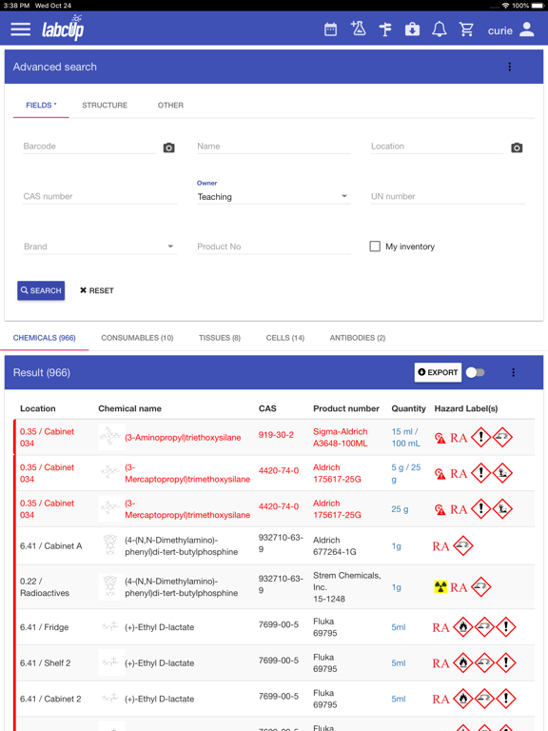Click exclamation hazard icon in Shelf 2 row
Image resolution: width=548 pixels, height=731 pixels.
pyautogui.click(x=505, y=662)
